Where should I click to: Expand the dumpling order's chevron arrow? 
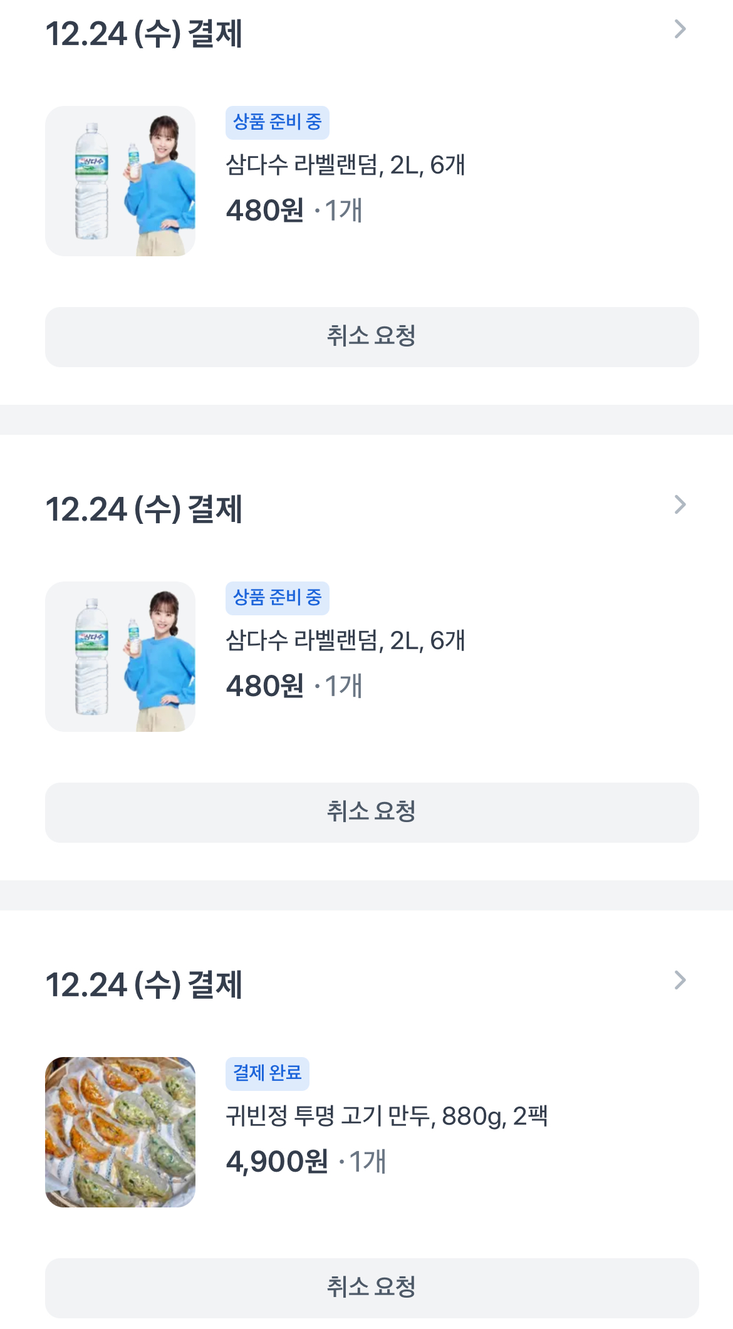[x=680, y=981]
